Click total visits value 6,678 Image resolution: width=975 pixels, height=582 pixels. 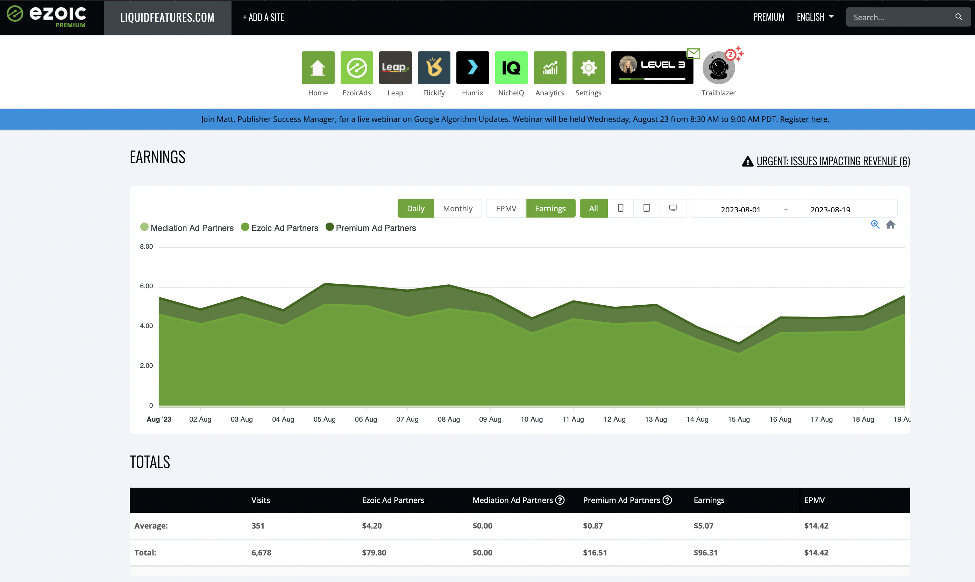(x=262, y=552)
